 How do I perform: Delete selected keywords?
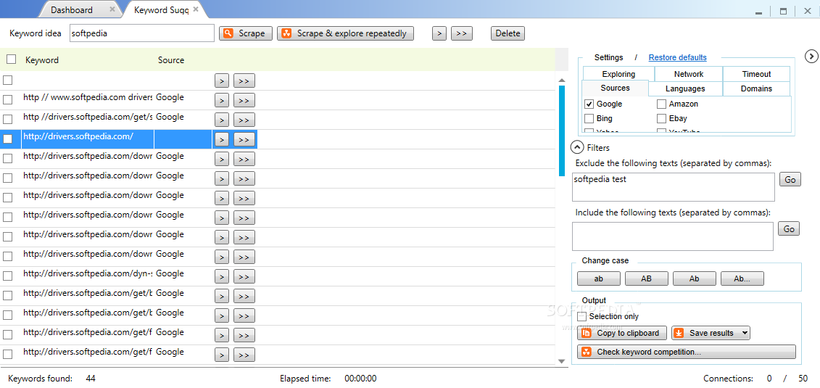508,33
